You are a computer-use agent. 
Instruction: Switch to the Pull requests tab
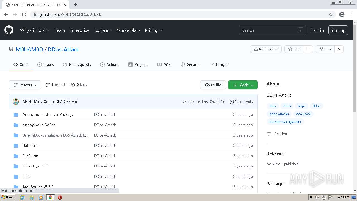tap(77, 64)
